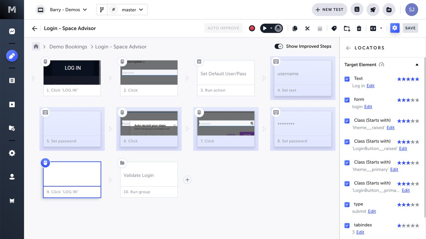Click the New Test button

coord(329,10)
